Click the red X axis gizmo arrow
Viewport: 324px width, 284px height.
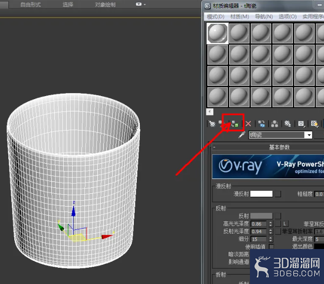click(107, 237)
